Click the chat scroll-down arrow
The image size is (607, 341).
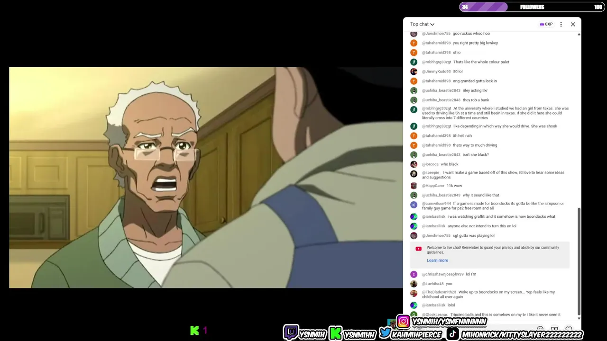click(579, 318)
